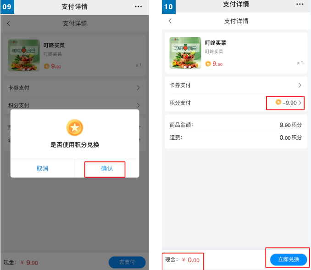Tap the back arrow in right screen

click(x=170, y=21)
